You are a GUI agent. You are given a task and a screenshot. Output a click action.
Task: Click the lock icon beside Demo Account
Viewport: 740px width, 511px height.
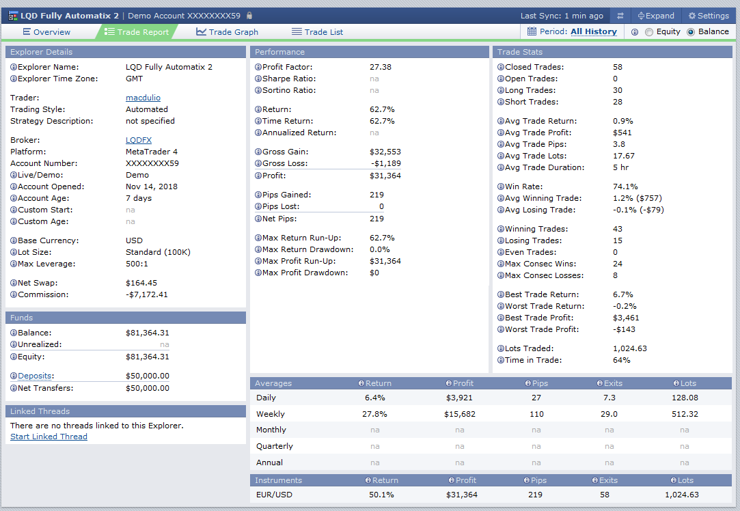(x=249, y=16)
